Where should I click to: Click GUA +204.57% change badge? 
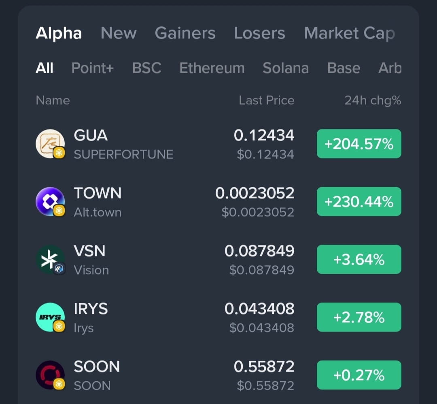359,144
